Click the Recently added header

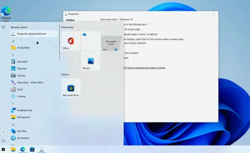coord(19,27)
